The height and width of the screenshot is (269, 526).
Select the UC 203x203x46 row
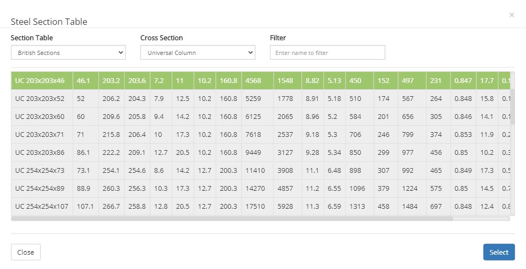click(40, 81)
